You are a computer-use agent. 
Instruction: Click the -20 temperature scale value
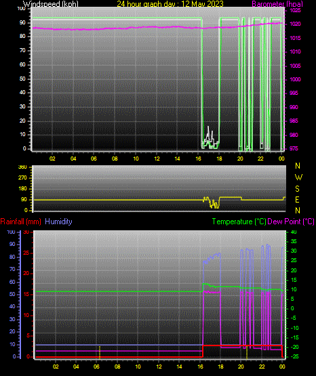click(295, 347)
